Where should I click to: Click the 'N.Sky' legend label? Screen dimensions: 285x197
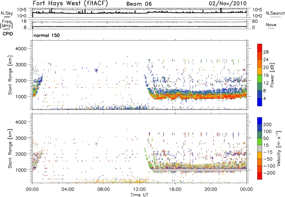click(x=7, y=13)
